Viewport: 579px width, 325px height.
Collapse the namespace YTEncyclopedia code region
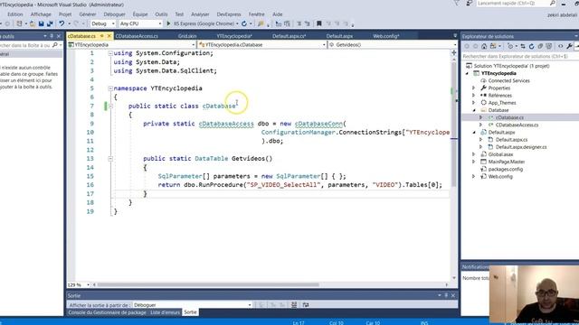coord(110,88)
